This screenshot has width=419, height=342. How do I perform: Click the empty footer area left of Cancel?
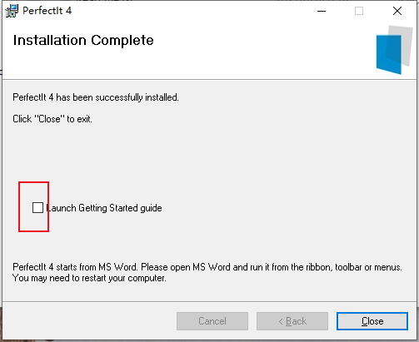[x=89, y=321]
